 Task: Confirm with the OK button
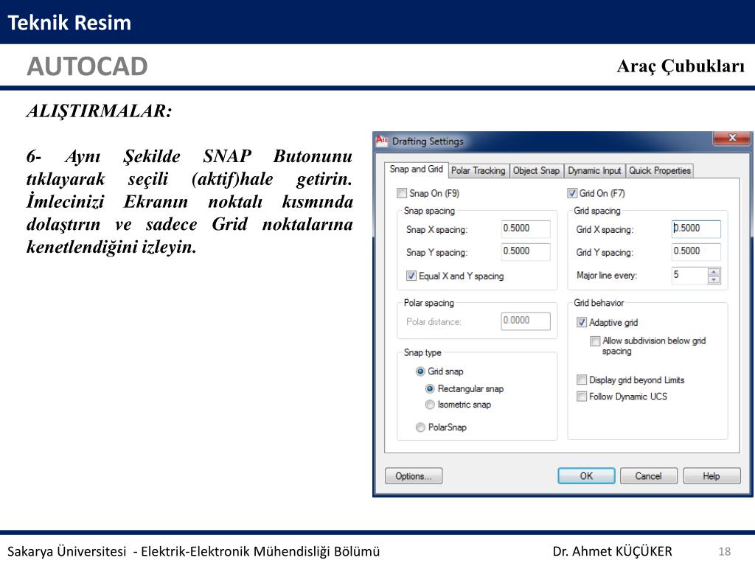586,476
